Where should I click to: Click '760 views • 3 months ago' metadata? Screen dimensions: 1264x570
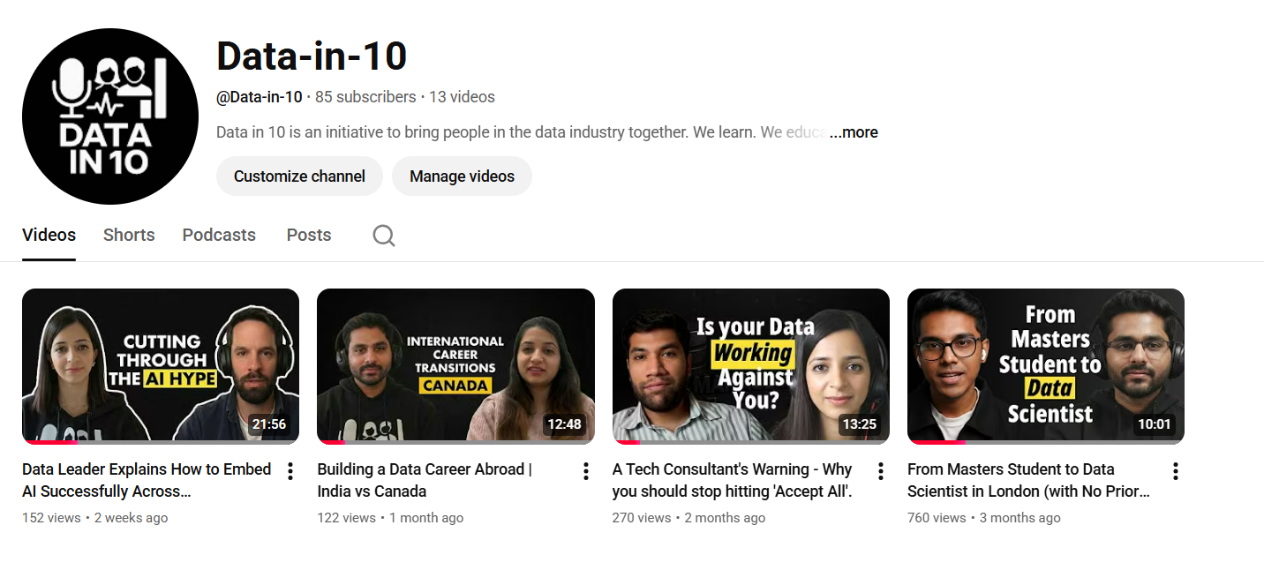point(984,518)
